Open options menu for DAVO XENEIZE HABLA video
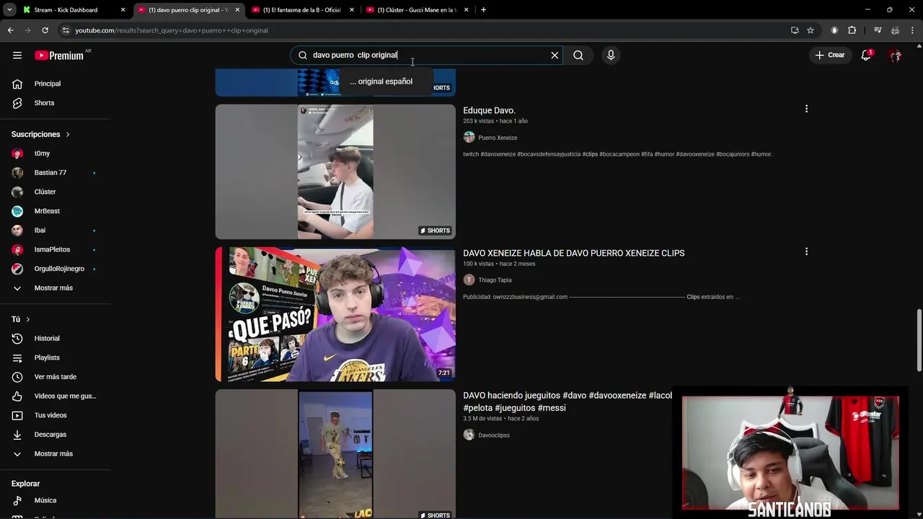Viewport: 923px width, 519px height. click(x=806, y=252)
